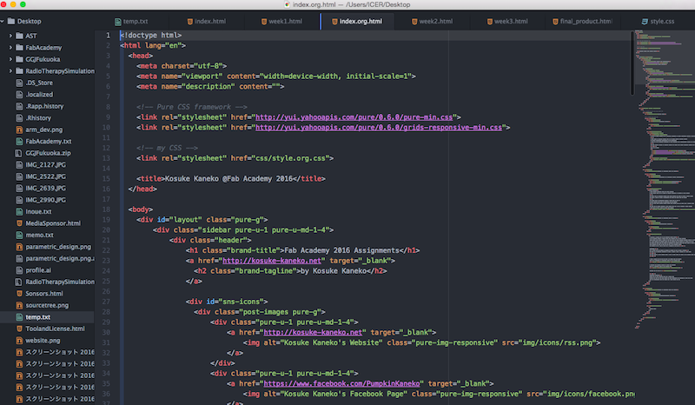The width and height of the screenshot is (695, 405).
Task: Open the kosuke-kaneko.net link on line 30
Action: (x=313, y=332)
